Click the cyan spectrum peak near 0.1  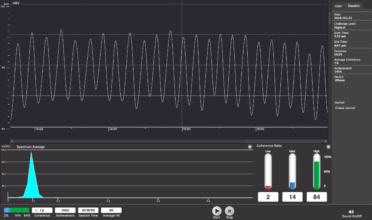(x=31, y=176)
